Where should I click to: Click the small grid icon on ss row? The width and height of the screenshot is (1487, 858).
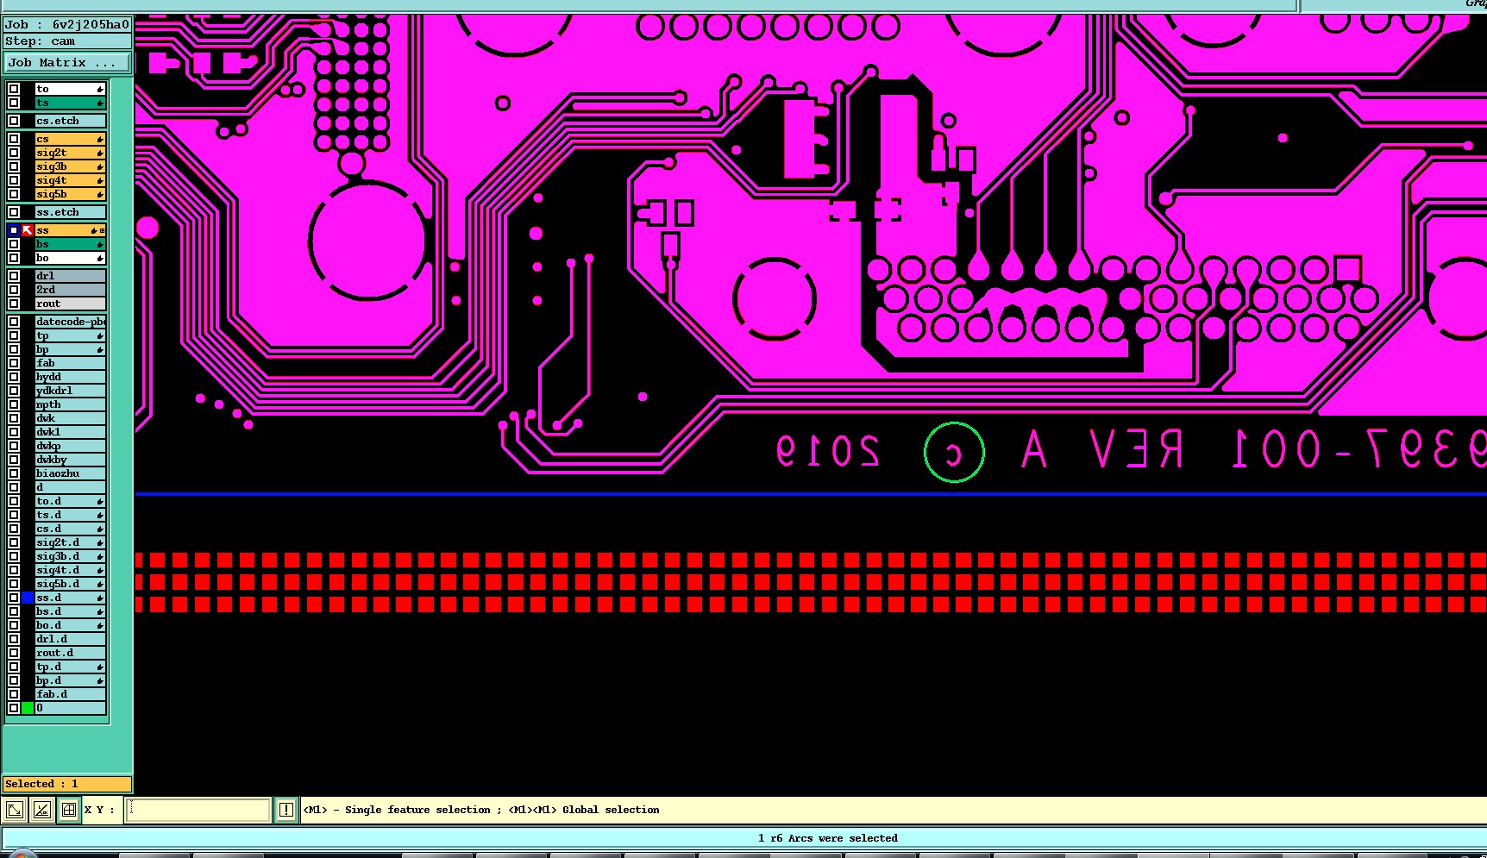102,230
